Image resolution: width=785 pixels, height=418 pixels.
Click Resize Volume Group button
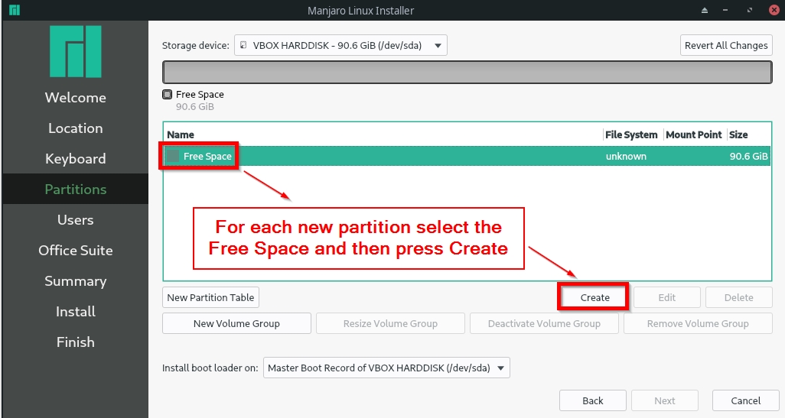pos(390,323)
